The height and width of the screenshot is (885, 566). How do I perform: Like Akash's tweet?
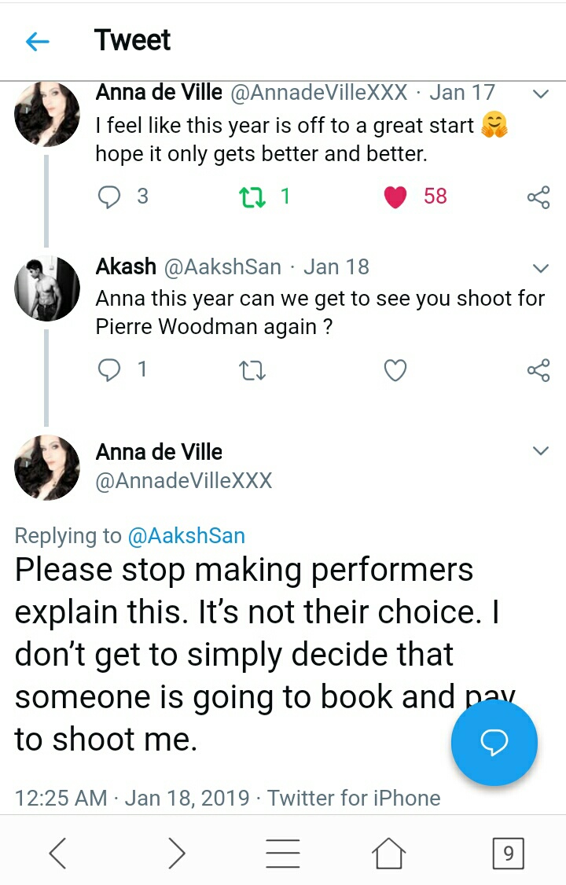tap(395, 370)
